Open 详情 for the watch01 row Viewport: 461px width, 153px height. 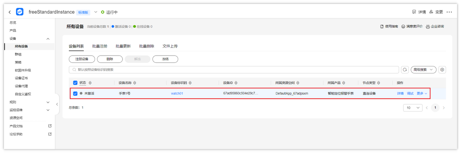pos(400,94)
